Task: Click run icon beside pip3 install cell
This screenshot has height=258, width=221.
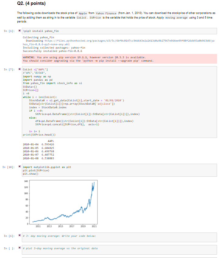Action: point(20,31)
